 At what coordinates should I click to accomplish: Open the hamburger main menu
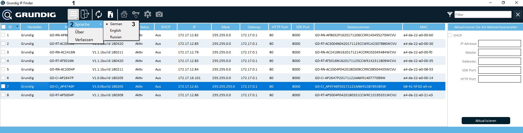click(73, 14)
